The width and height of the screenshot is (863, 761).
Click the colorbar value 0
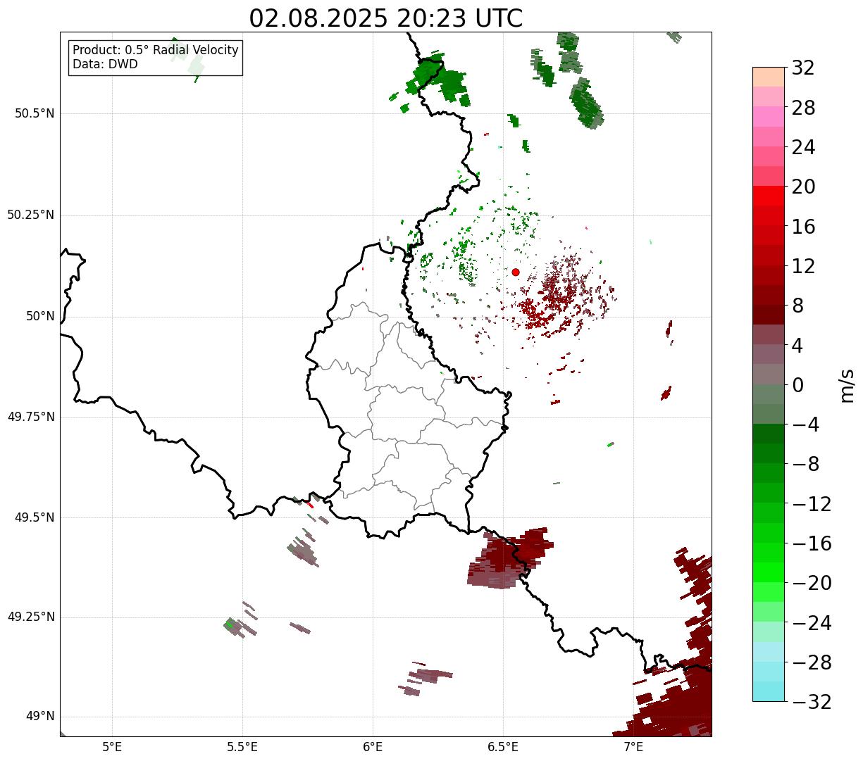click(x=797, y=384)
